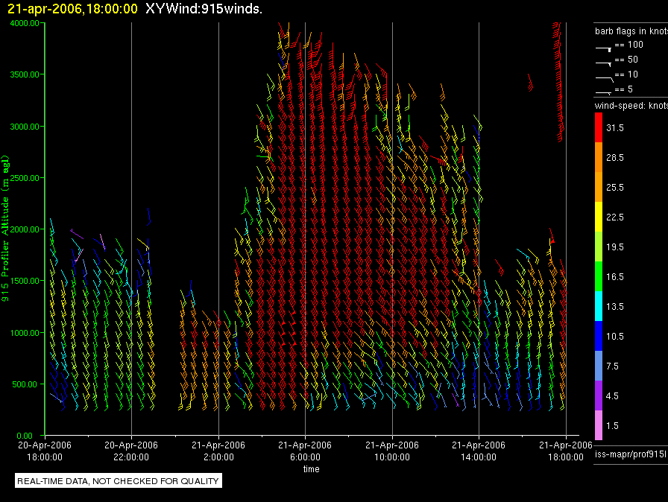The width and height of the screenshot is (668, 502).
Task: Click the 915 Profiler Altitude axis title
Action: pyautogui.click(x=7, y=227)
